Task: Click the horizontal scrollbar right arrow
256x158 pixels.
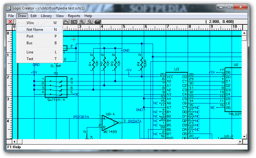Action: coord(240,142)
